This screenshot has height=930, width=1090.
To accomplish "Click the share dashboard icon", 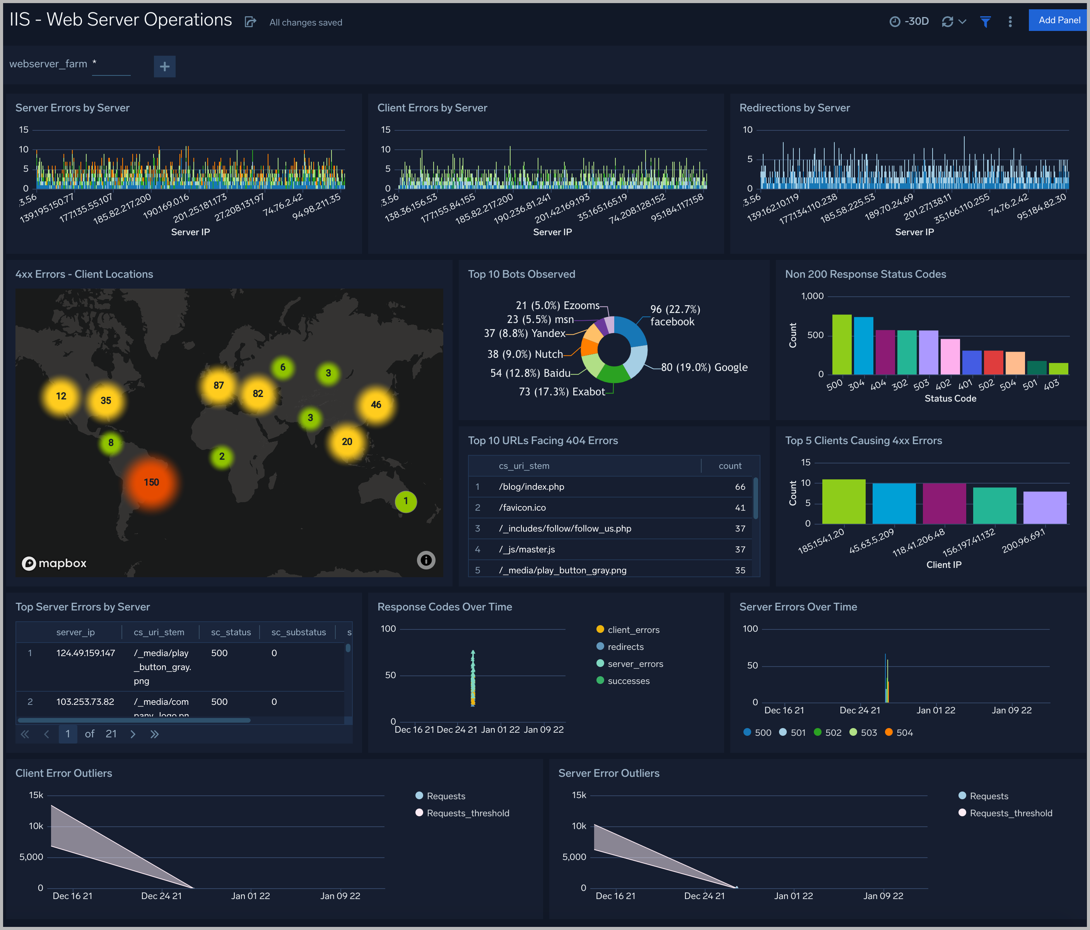I will click(250, 22).
